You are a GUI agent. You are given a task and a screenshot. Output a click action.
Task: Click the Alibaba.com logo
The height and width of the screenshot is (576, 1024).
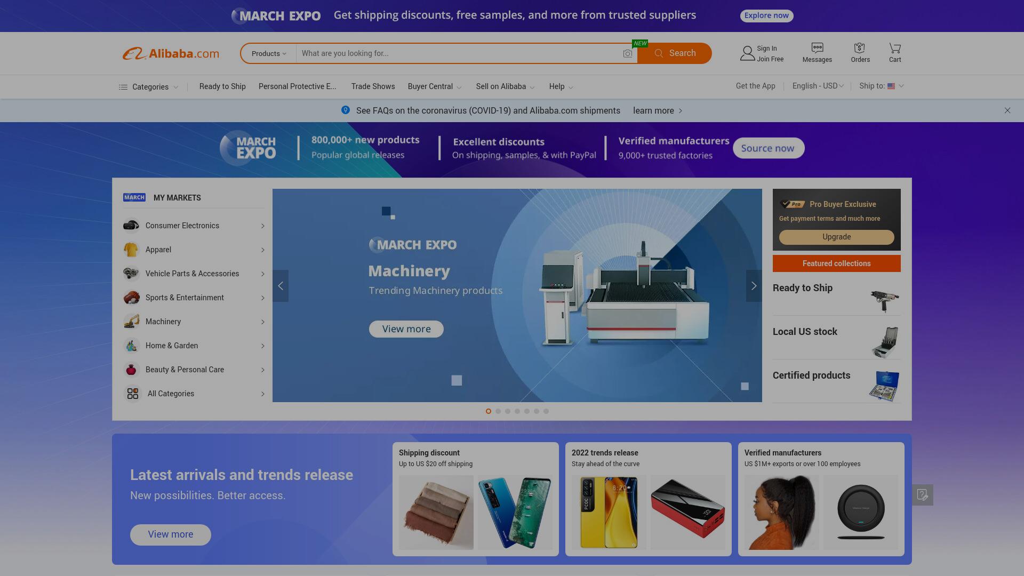(x=171, y=53)
